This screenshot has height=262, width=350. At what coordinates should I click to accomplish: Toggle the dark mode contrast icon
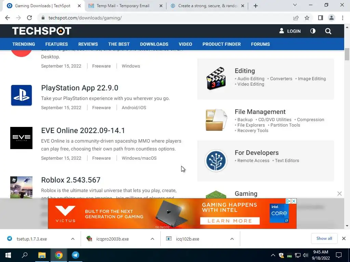(x=313, y=31)
